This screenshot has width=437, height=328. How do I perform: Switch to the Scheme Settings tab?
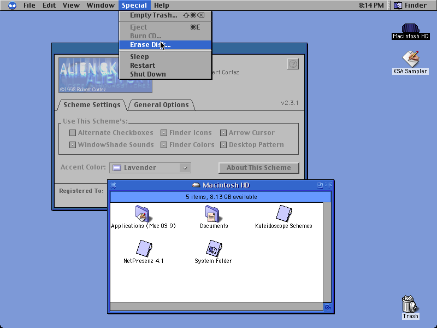(x=92, y=105)
